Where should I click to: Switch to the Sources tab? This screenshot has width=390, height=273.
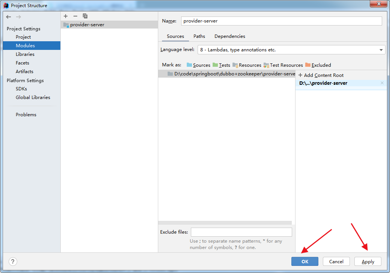tap(175, 36)
